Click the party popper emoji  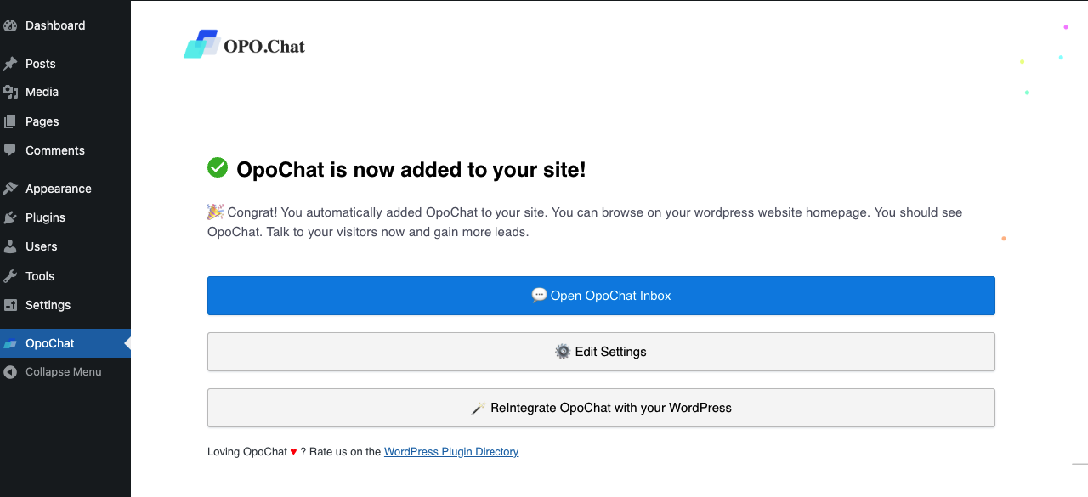click(216, 212)
